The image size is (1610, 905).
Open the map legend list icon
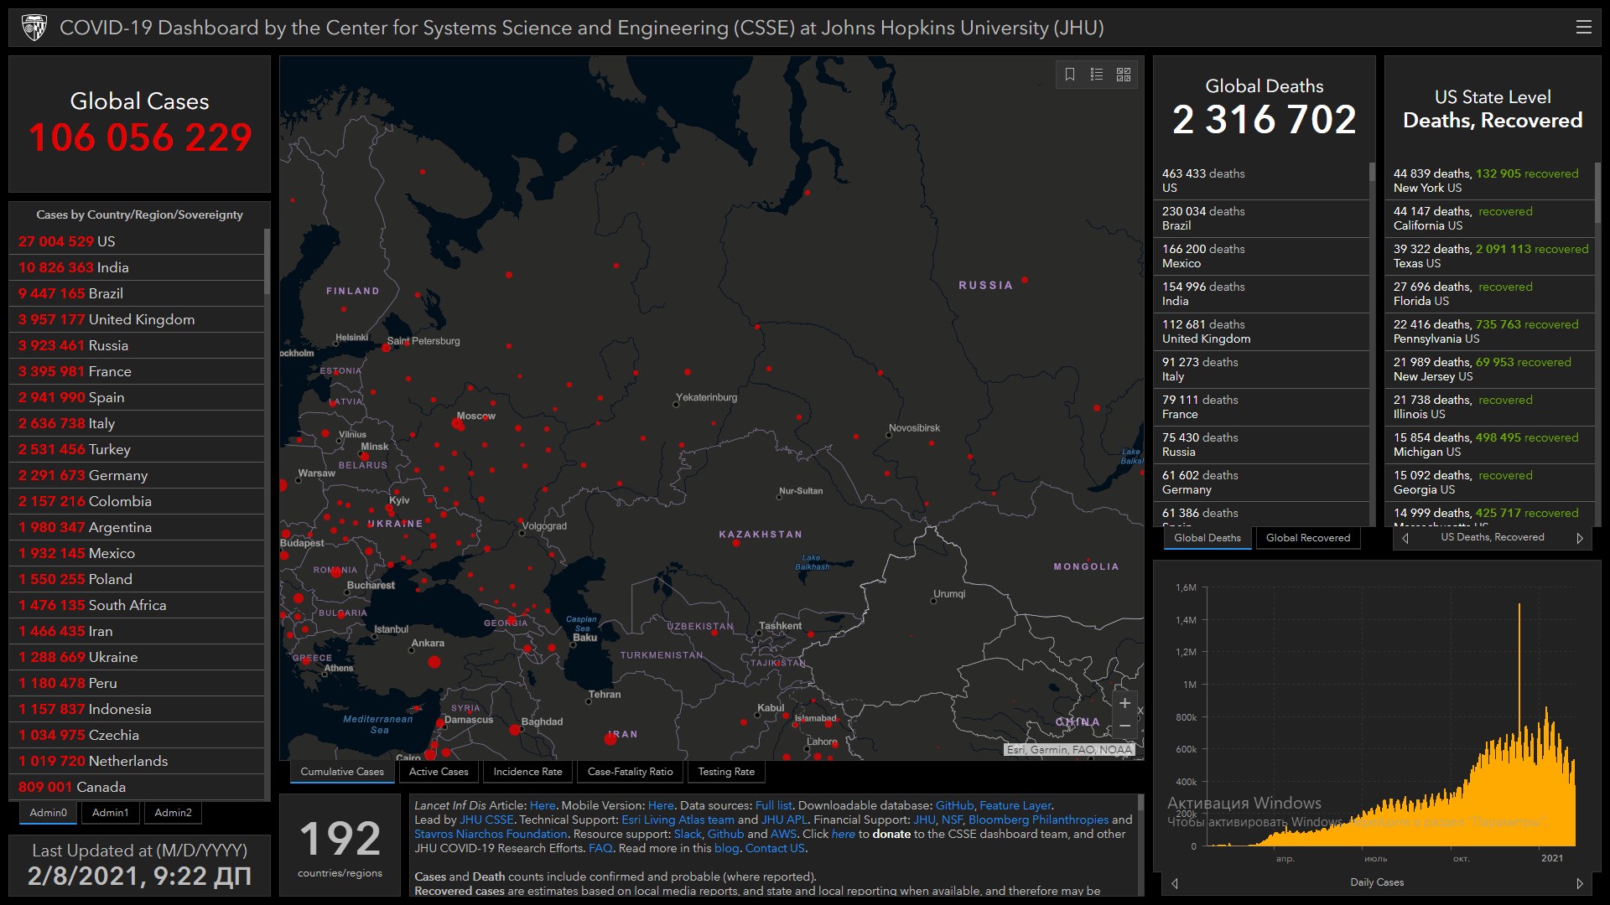[x=1097, y=75]
